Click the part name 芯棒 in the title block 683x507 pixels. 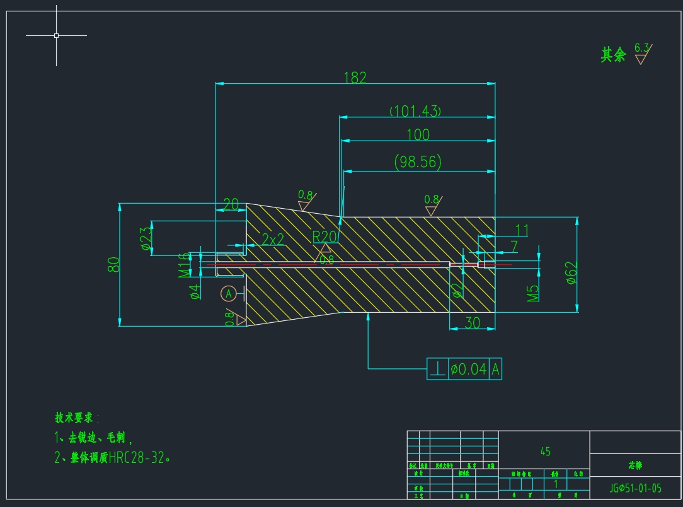(x=635, y=465)
